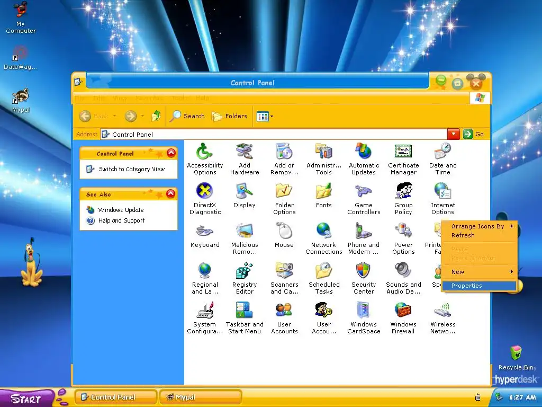Image resolution: width=542 pixels, height=407 pixels.
Task: Open System Configuration icon
Action: 205,311
